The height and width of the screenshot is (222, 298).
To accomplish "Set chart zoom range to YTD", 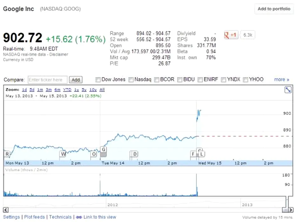I will (67, 90).
